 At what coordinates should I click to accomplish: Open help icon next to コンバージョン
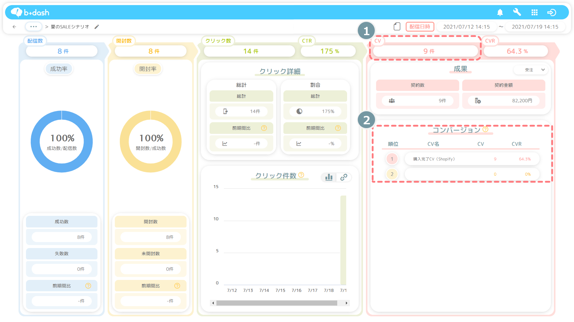[486, 129]
